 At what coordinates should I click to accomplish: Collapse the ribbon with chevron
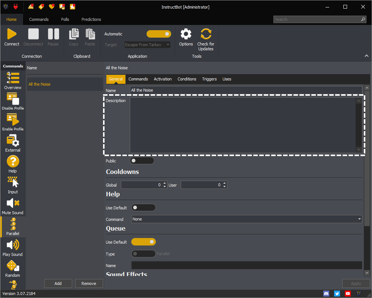click(366, 56)
